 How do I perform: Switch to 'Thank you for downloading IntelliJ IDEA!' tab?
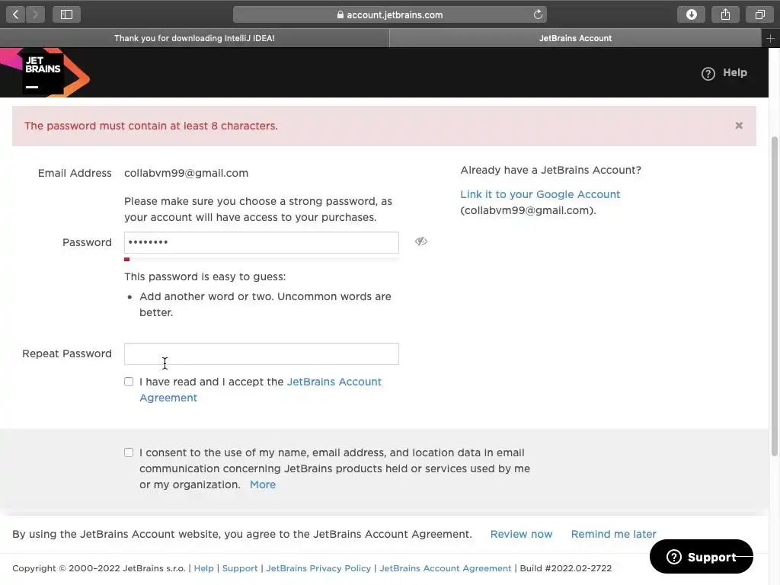[194, 38]
